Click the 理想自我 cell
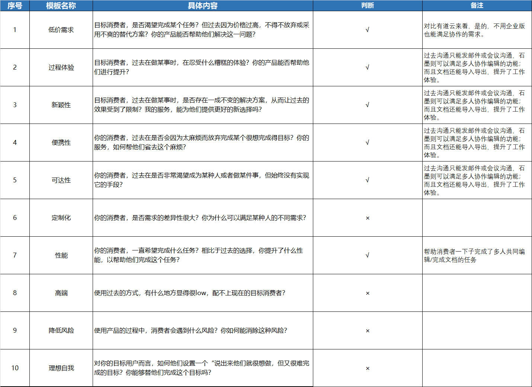 click(61, 368)
